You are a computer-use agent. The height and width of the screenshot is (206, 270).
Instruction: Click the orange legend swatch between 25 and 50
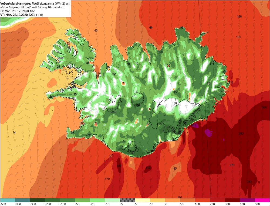pos(172,200)
